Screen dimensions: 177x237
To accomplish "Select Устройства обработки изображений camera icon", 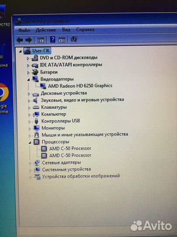I will pyautogui.click(x=37, y=177).
